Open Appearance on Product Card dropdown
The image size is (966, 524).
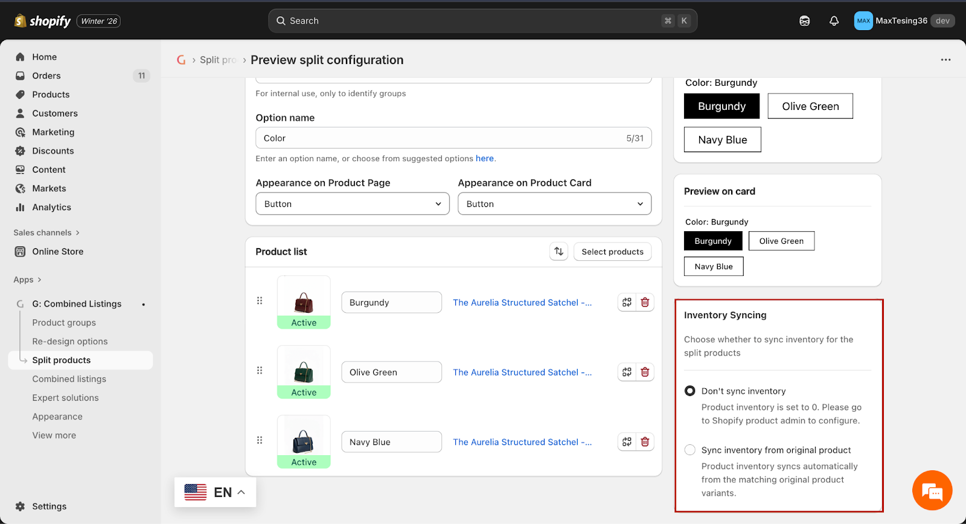554,204
